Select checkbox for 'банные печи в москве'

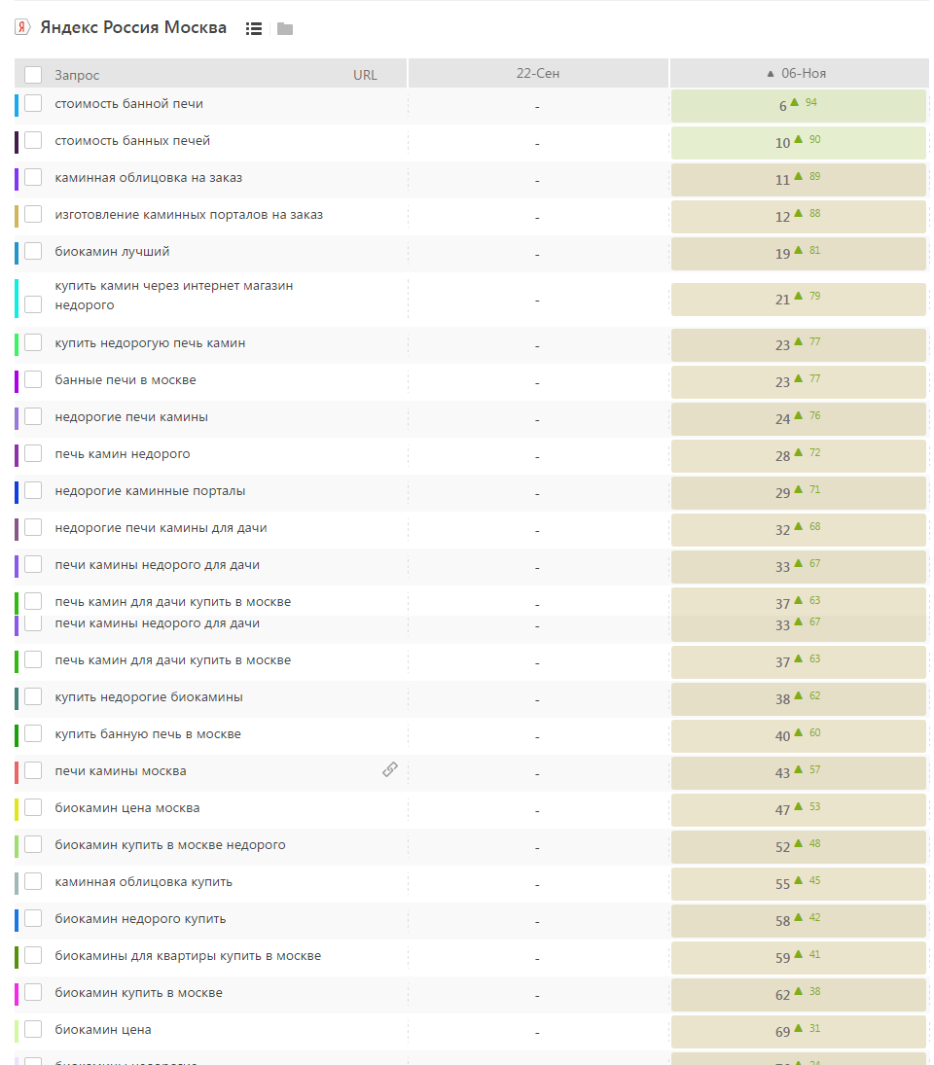click(33, 379)
